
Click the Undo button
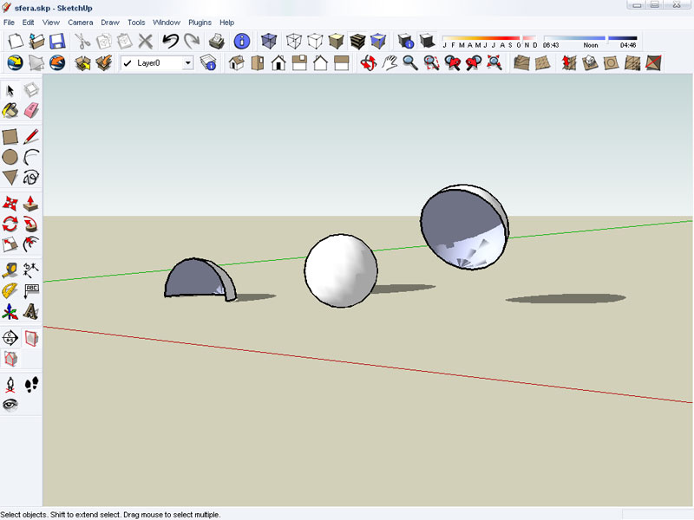point(171,41)
